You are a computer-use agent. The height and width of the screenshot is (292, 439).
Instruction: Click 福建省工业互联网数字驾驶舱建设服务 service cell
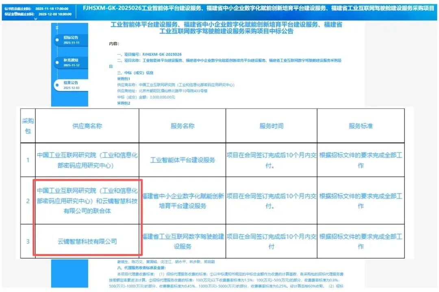click(182, 241)
